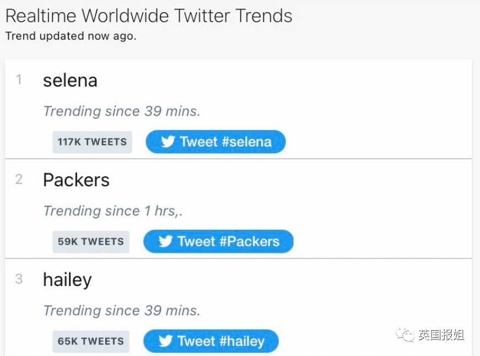Click the 'Trend updated now ago' text
480x356 pixels.
point(71,36)
